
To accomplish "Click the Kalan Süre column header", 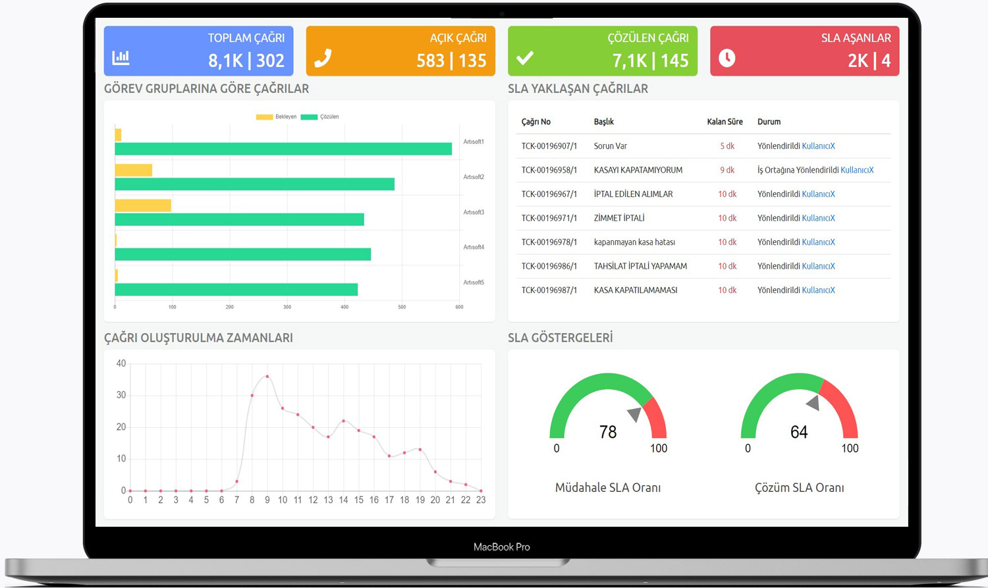I will coord(725,122).
